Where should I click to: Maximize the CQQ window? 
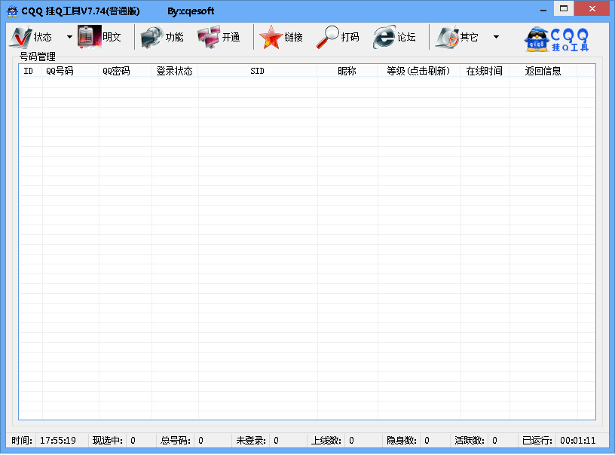(564, 8)
